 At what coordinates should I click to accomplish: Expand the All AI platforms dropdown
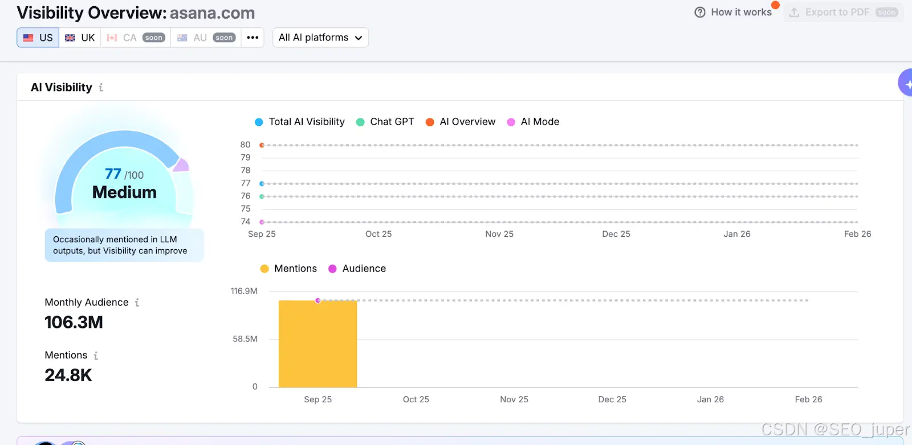320,38
